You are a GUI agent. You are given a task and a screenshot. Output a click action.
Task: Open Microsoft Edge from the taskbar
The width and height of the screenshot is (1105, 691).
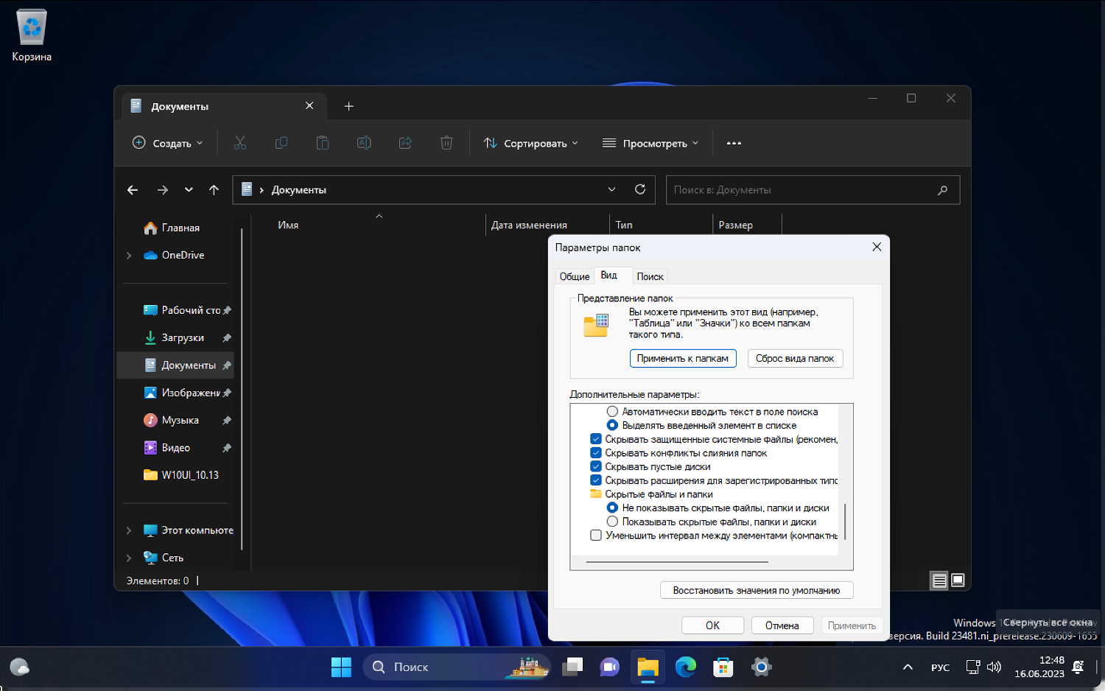[686, 667]
